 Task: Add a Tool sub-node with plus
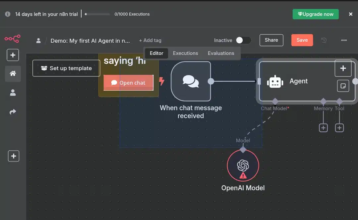(x=339, y=128)
